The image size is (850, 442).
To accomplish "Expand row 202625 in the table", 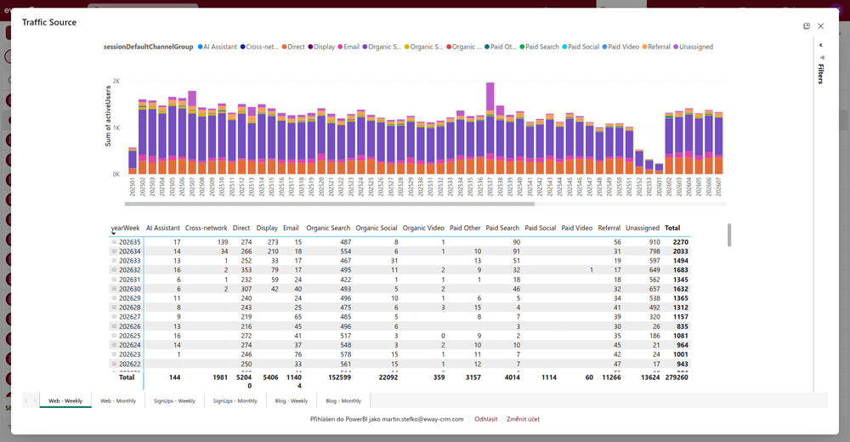I will click(x=114, y=335).
